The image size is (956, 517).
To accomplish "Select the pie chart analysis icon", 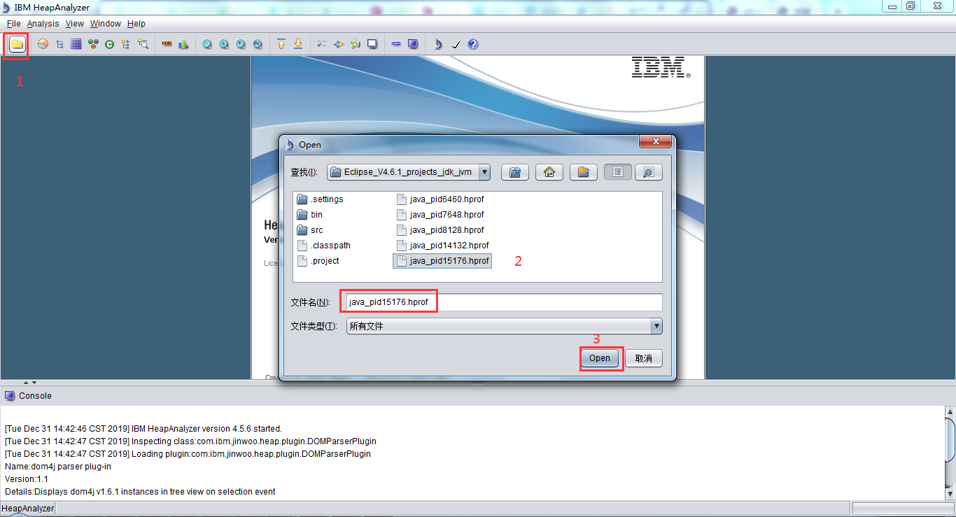I will pos(42,43).
